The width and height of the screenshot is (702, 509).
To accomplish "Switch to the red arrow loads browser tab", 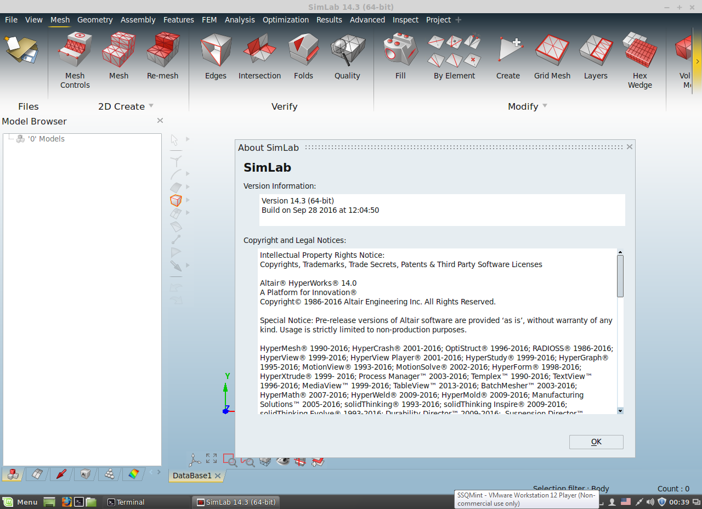I will tap(61, 474).
